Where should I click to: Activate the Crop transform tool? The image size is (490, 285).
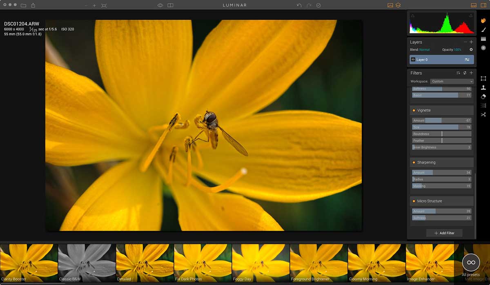pyautogui.click(x=483, y=78)
